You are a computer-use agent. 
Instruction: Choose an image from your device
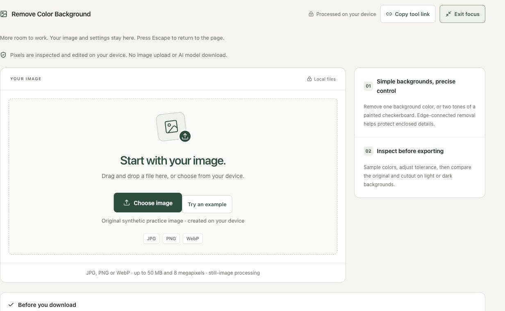(148, 203)
